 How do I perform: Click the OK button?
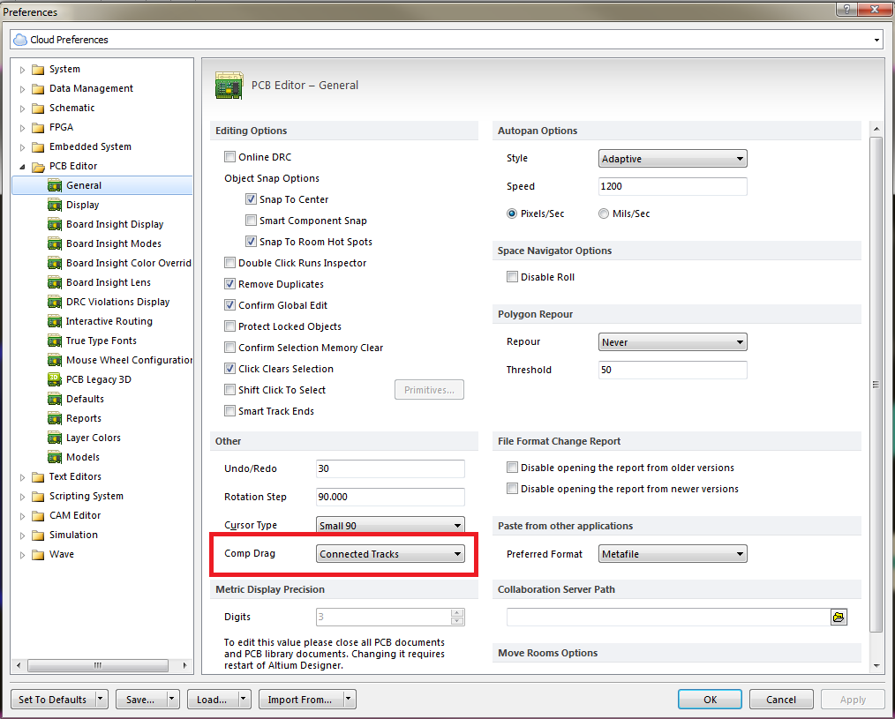pyautogui.click(x=710, y=700)
